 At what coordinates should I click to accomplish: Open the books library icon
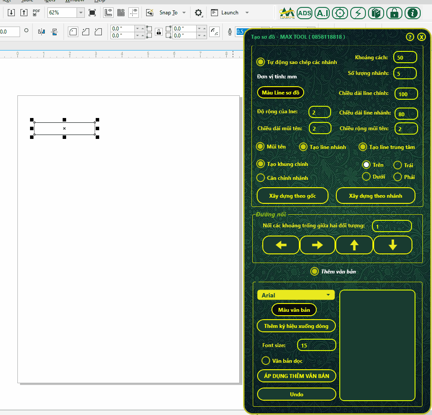376,13
